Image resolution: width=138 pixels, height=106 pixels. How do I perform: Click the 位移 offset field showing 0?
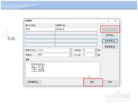[89, 50]
